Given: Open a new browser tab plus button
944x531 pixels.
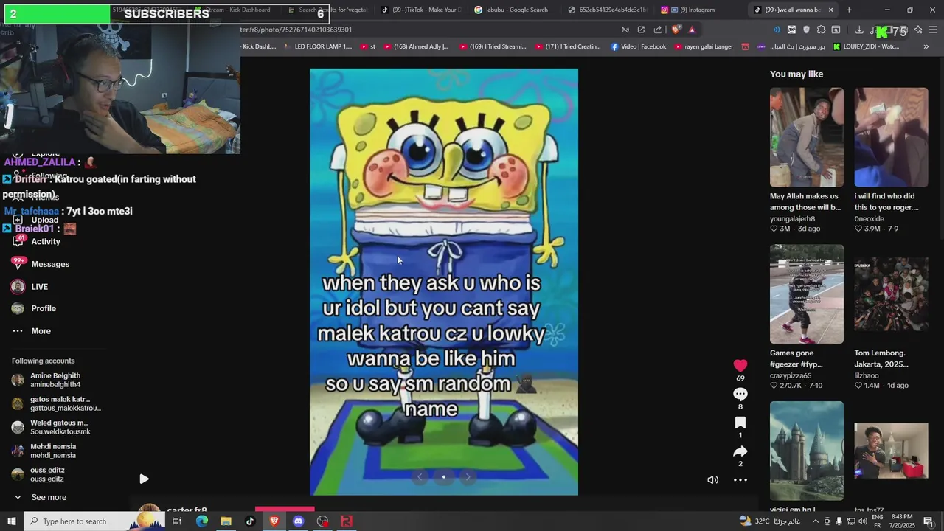Looking at the screenshot, I should pos(849,10).
